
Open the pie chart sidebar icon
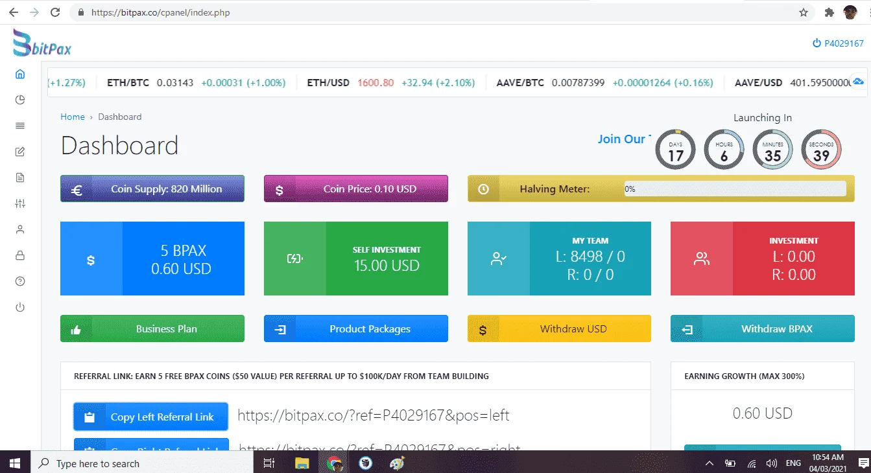pyautogui.click(x=20, y=100)
